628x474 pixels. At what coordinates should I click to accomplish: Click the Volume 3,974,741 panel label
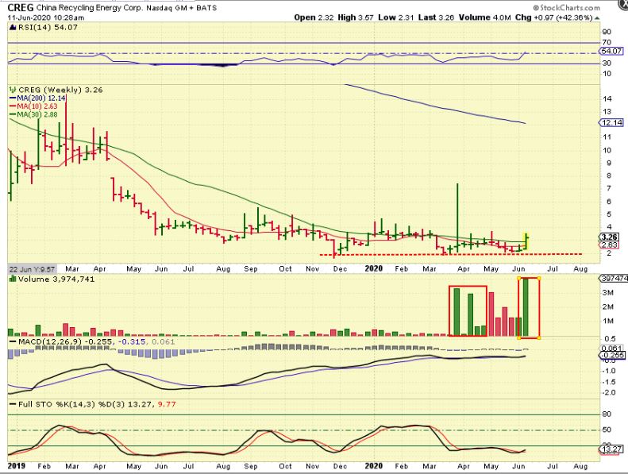(x=56, y=279)
